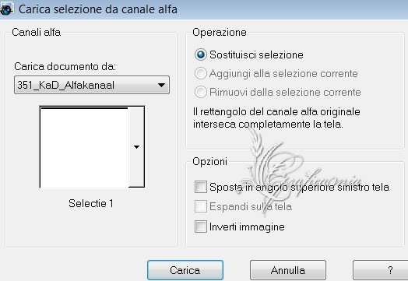Click the application icon in title bar
This screenshot has height=281, width=408.
(x=6, y=9)
